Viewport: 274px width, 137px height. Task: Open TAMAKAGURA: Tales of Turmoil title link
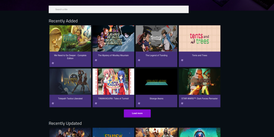(x=113, y=99)
